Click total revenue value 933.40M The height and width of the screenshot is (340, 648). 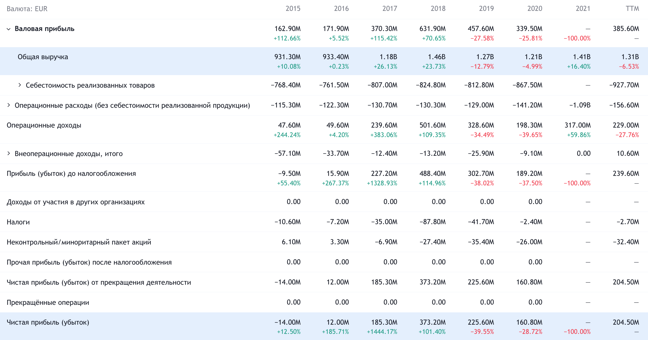click(336, 57)
